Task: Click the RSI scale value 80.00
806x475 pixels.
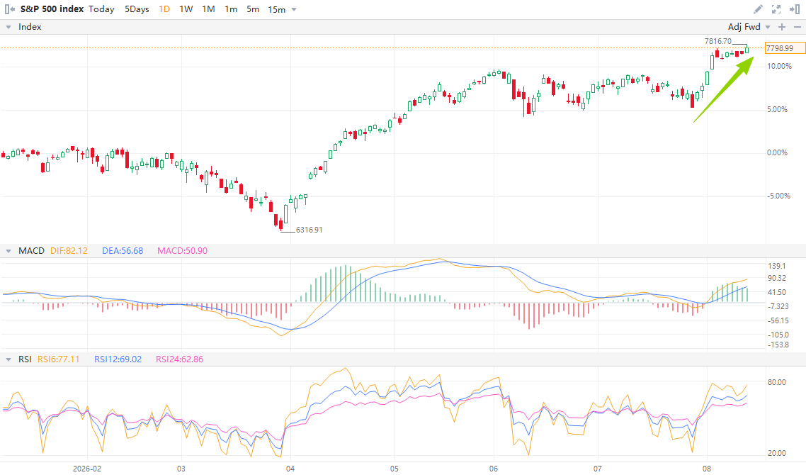Action: tap(777, 382)
